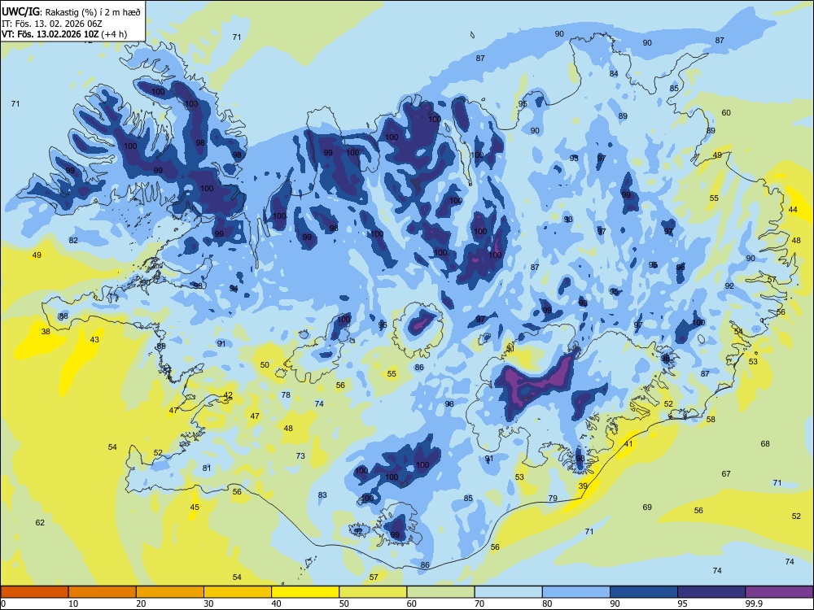Image resolution: width=814 pixels, height=610 pixels.
Task: Click the 'VT: Fös. 13.02.2026 10Z (+4 h)' line
Action: pyautogui.click(x=63, y=34)
